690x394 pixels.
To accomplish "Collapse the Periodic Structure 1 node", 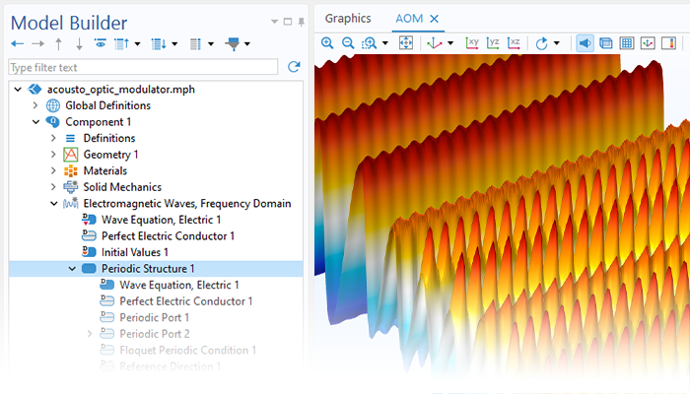I will click(72, 269).
